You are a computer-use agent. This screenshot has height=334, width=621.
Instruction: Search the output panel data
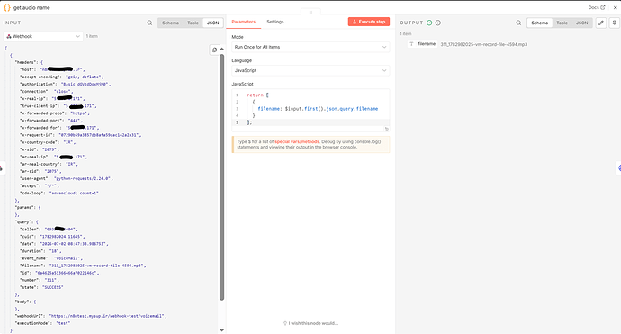(x=518, y=23)
